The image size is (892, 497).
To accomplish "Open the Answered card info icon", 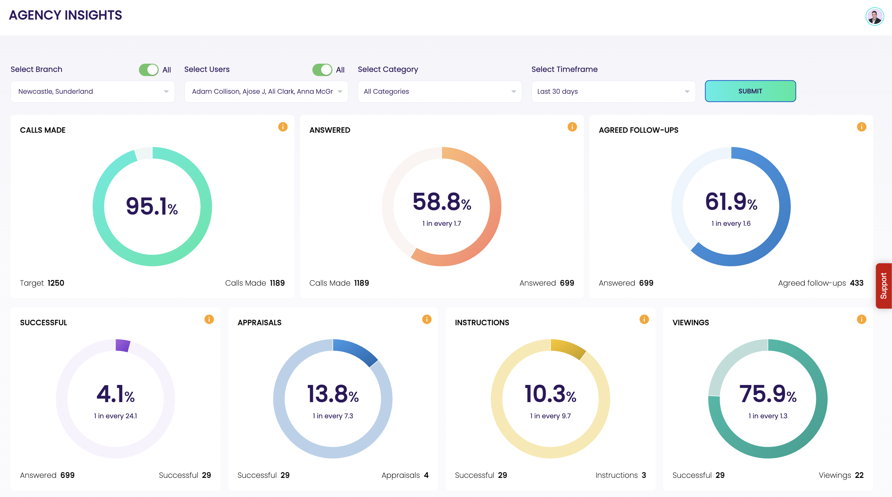I will pos(572,127).
